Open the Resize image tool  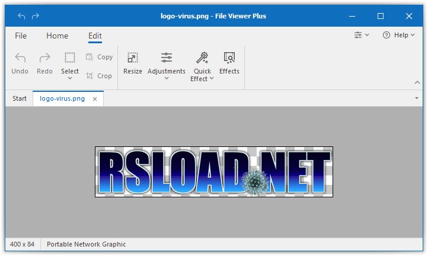(x=133, y=63)
